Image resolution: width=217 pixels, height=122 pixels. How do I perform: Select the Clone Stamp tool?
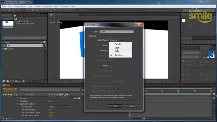coord(51,10)
